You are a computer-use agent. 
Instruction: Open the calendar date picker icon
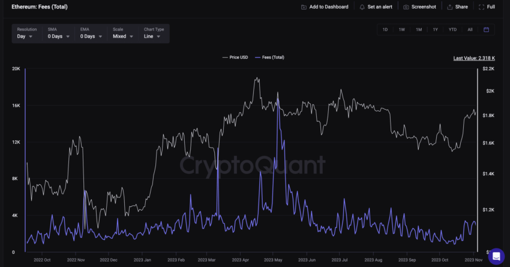point(486,29)
